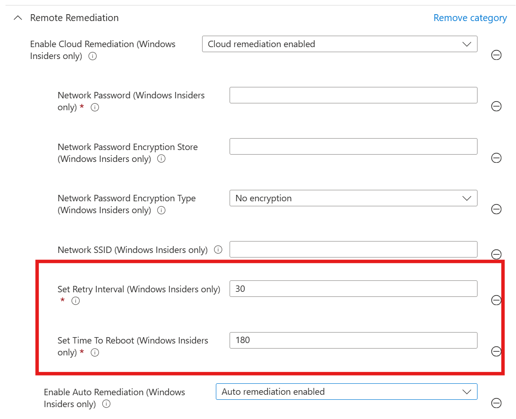This screenshot has height=419, width=516.
Task: Remove the Network Password setting row
Action: click(496, 106)
